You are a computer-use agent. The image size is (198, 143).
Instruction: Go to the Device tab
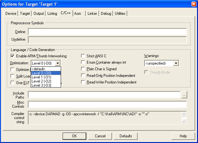point(11,14)
